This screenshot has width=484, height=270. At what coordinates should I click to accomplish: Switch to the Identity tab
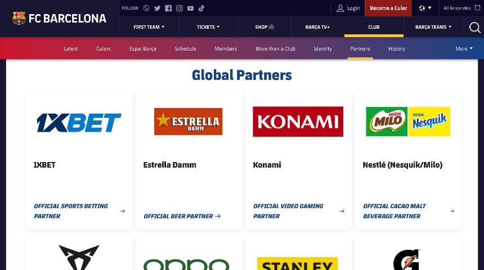pyautogui.click(x=322, y=48)
